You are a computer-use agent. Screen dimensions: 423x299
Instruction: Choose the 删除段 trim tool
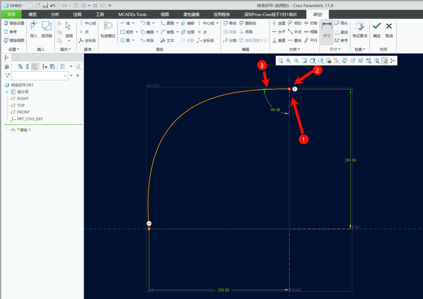click(248, 23)
